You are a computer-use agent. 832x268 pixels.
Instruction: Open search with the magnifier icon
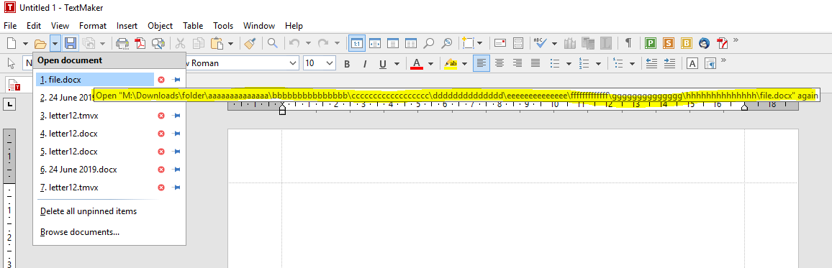273,43
